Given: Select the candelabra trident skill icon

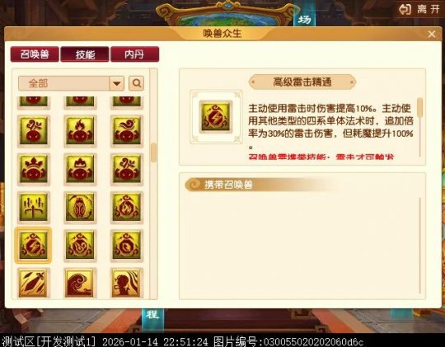Looking at the screenshot, I should pyautogui.click(x=33, y=207).
